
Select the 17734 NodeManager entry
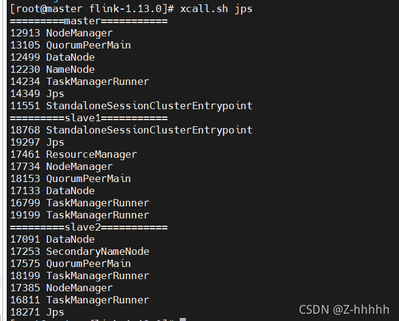coord(61,167)
